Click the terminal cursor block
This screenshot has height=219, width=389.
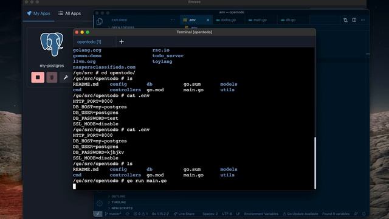[74, 187]
